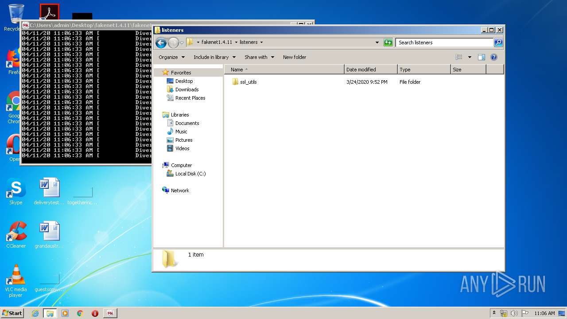
Task: Open the Music library
Action: coord(177,132)
